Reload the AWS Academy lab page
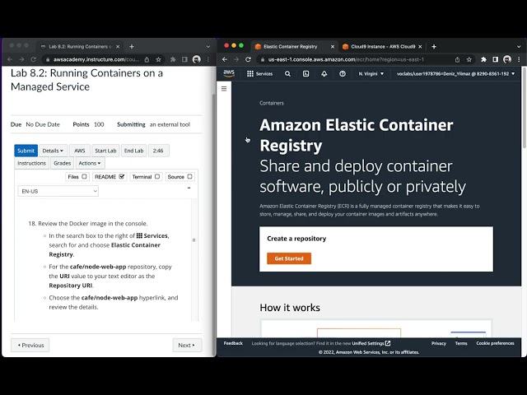The image size is (527, 395). tap(33, 59)
